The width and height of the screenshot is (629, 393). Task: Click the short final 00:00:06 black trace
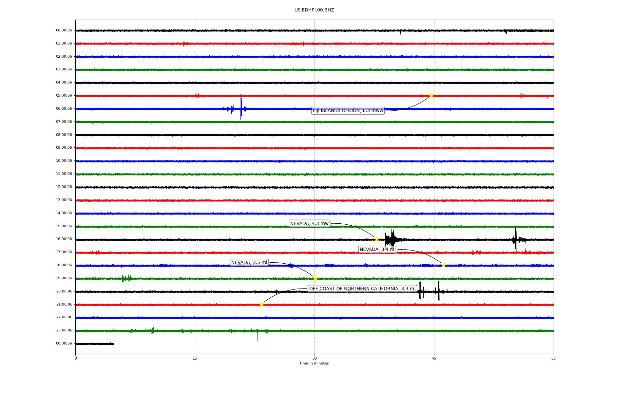(x=95, y=344)
